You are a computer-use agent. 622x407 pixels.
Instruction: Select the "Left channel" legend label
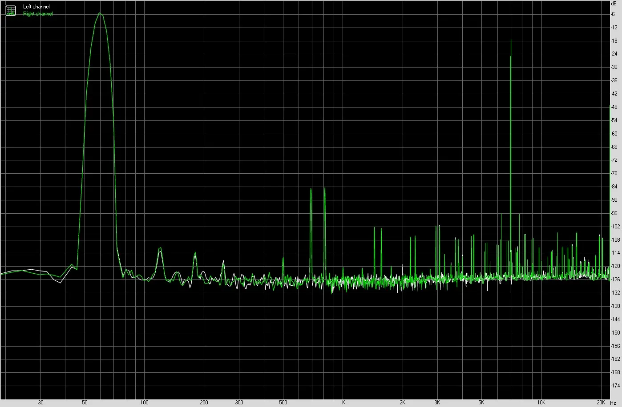click(x=36, y=7)
